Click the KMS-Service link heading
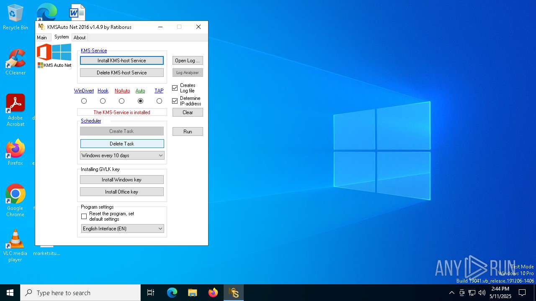This screenshot has width=536, height=301. pos(94,51)
